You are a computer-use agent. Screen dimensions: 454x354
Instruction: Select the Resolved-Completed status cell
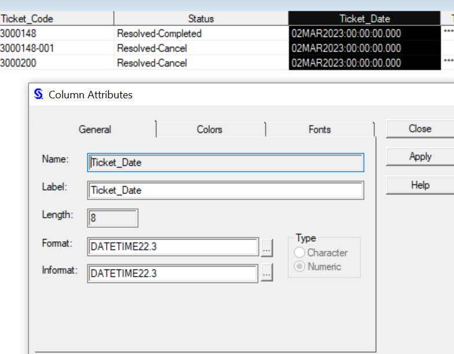(x=159, y=34)
